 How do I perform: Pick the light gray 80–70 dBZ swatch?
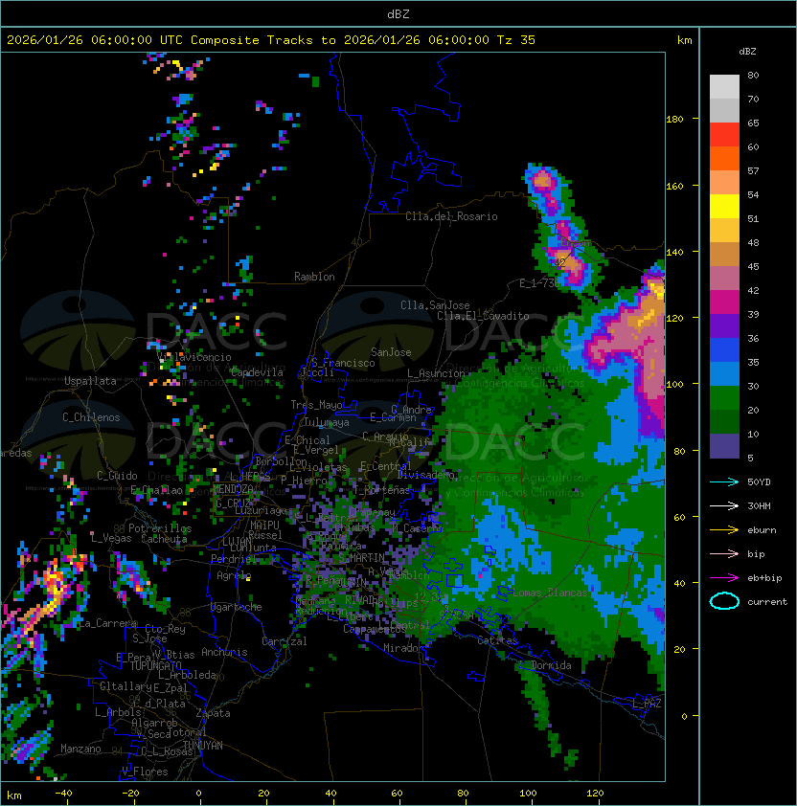point(724,86)
